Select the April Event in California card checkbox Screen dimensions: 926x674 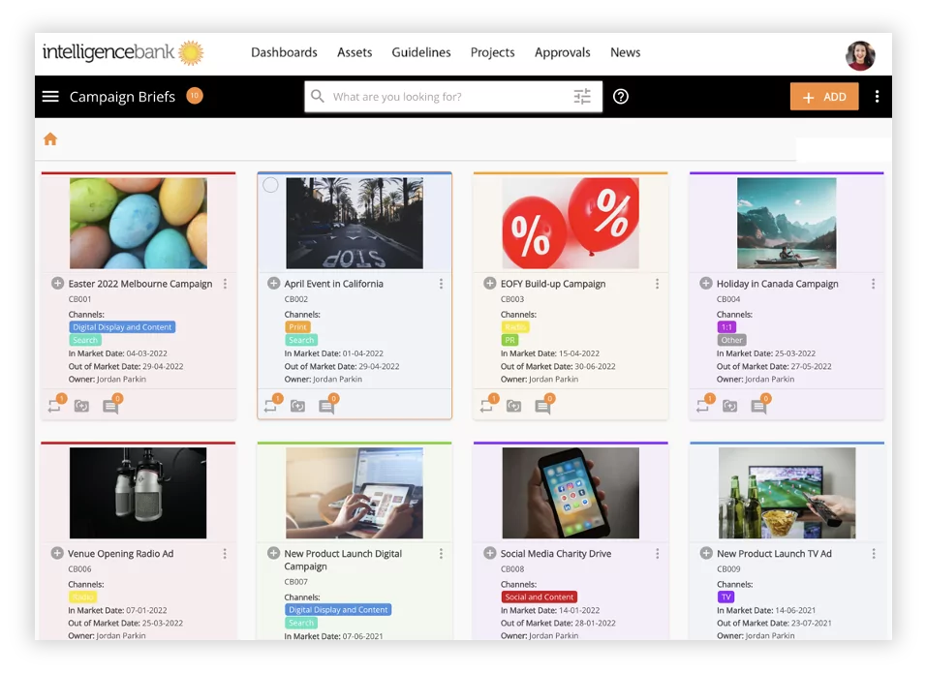click(270, 185)
